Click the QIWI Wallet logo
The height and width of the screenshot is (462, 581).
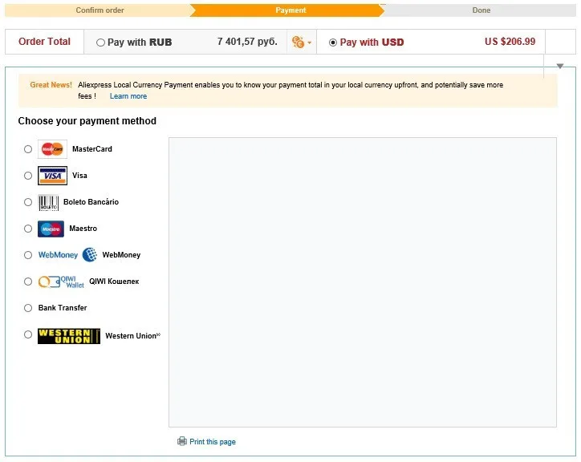coord(61,282)
